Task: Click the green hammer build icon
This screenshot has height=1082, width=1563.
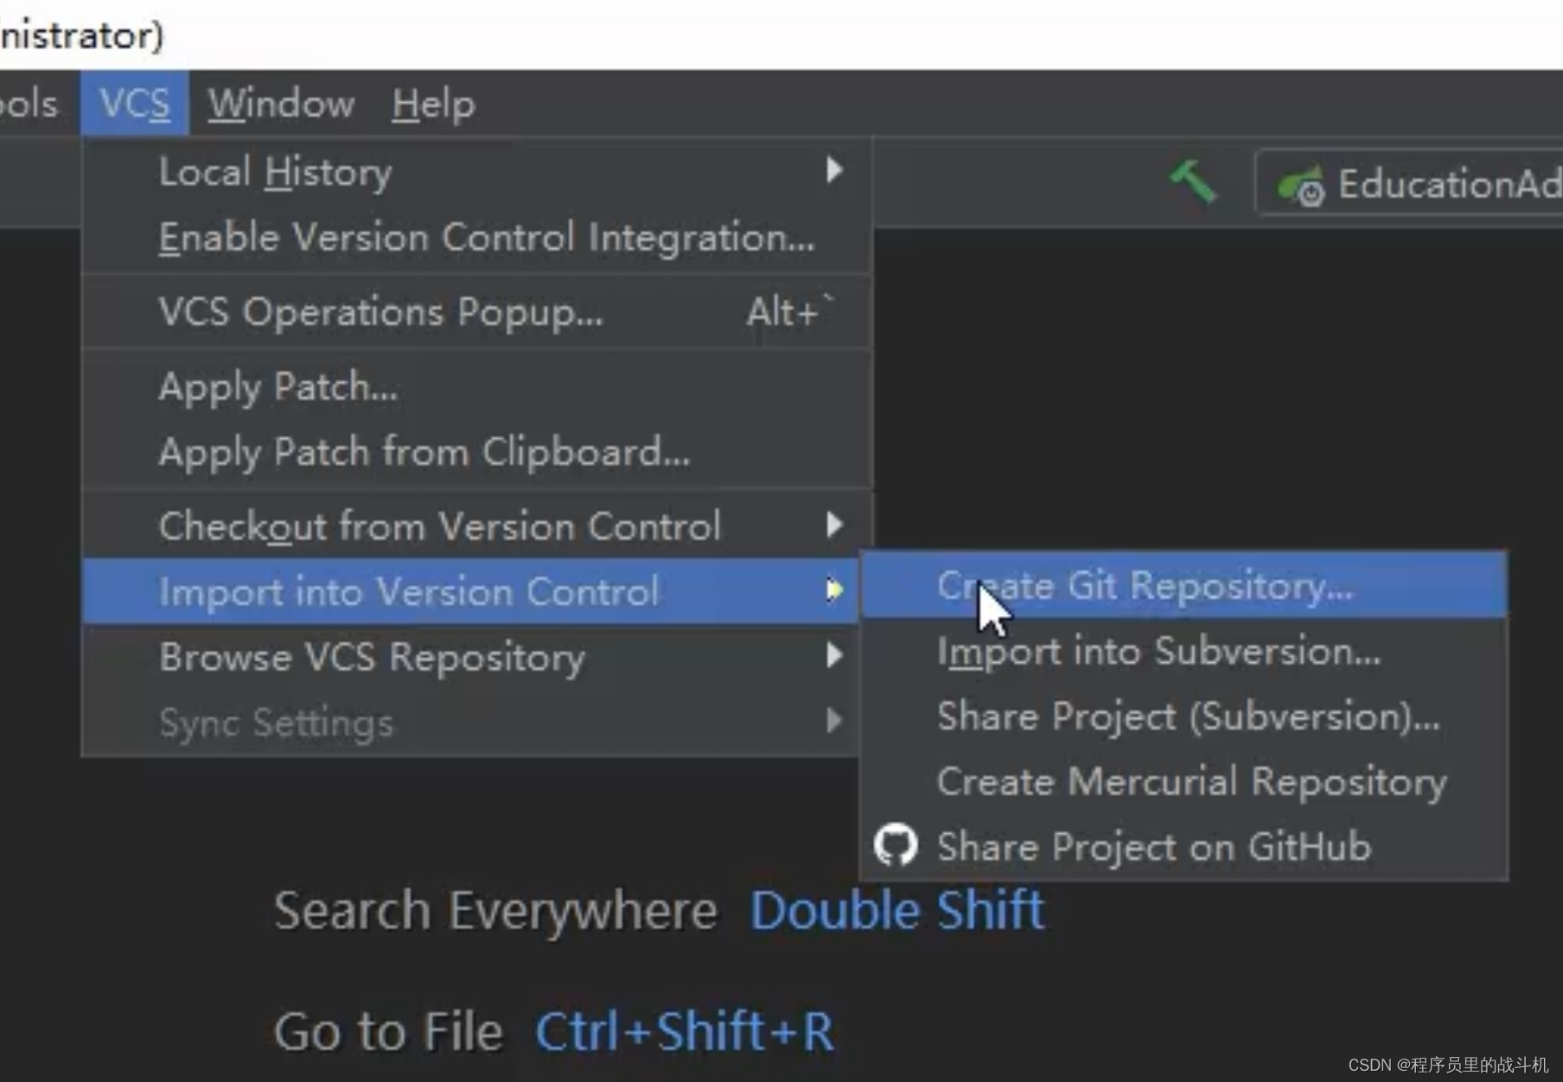Action: (x=1193, y=181)
